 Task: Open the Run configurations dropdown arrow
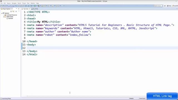(x=36, y=6)
